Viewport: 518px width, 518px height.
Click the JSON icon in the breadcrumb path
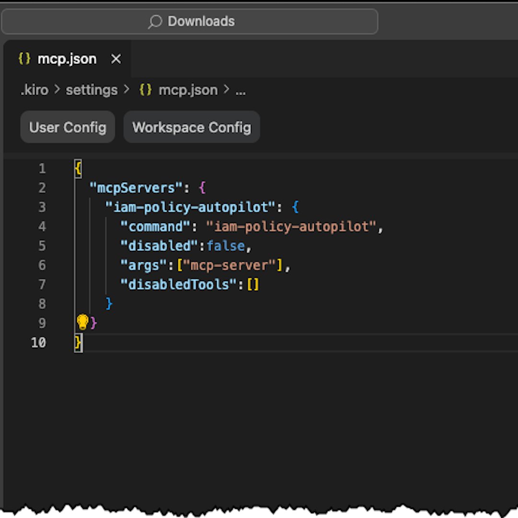tap(145, 90)
